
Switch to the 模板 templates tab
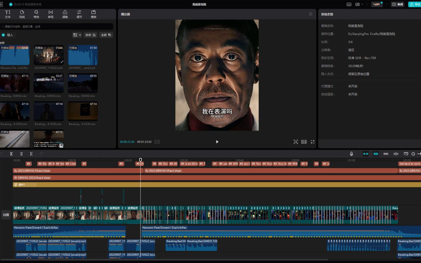94,14
